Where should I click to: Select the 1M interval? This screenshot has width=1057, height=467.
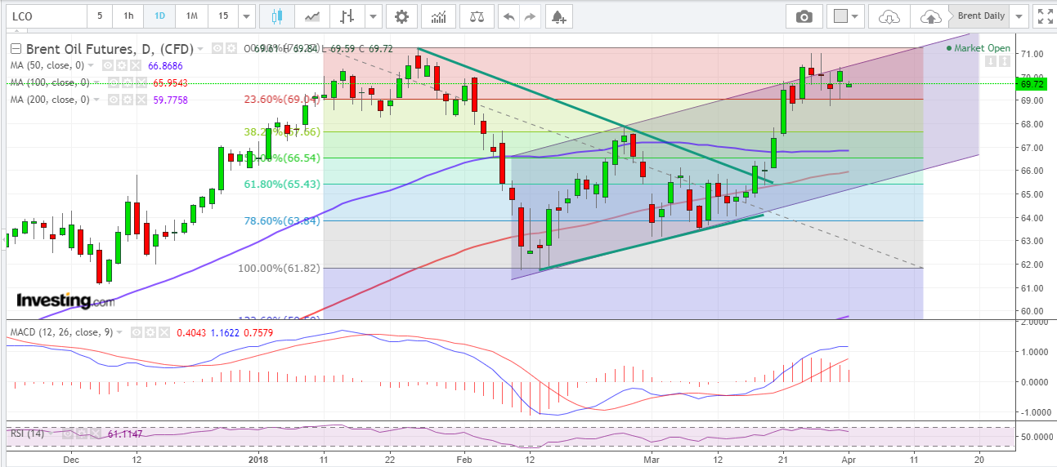190,16
